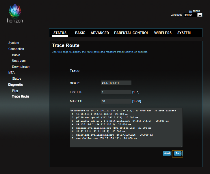
Task: Select Trace Route in the sidebar
Action: point(21,96)
